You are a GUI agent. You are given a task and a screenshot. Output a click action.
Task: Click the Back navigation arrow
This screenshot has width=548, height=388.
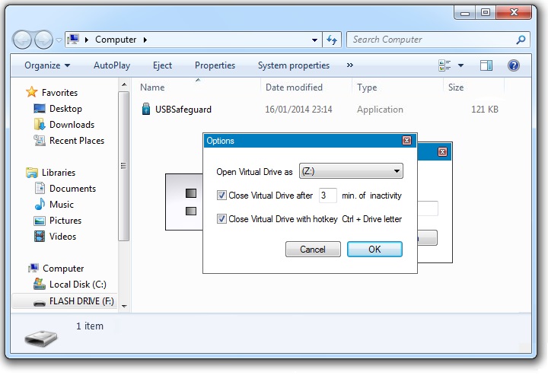click(x=23, y=40)
